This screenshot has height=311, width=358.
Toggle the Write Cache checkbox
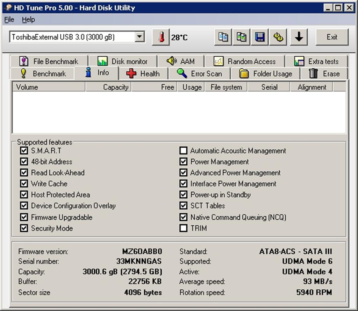pyautogui.click(x=24, y=184)
